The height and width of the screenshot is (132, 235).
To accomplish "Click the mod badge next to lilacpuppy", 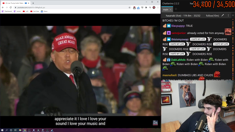I will [x=164, y=26].
